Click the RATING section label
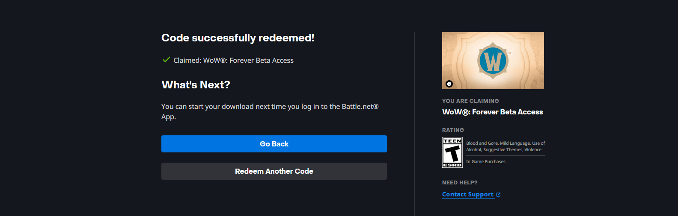This screenshot has width=678, height=216. pos(453,130)
